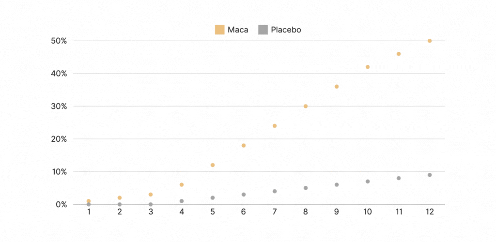Image resolution: width=496 pixels, height=242 pixels.
Task: Click the Maca point at x-value 10
Action: click(x=368, y=67)
